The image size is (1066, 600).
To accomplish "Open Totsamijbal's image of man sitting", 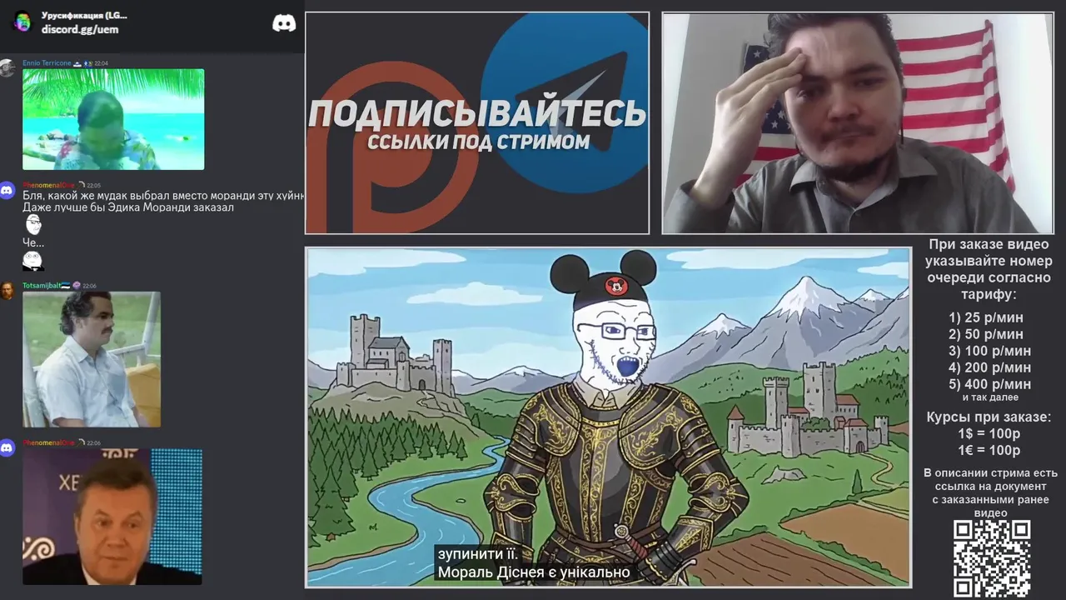I will click(92, 359).
